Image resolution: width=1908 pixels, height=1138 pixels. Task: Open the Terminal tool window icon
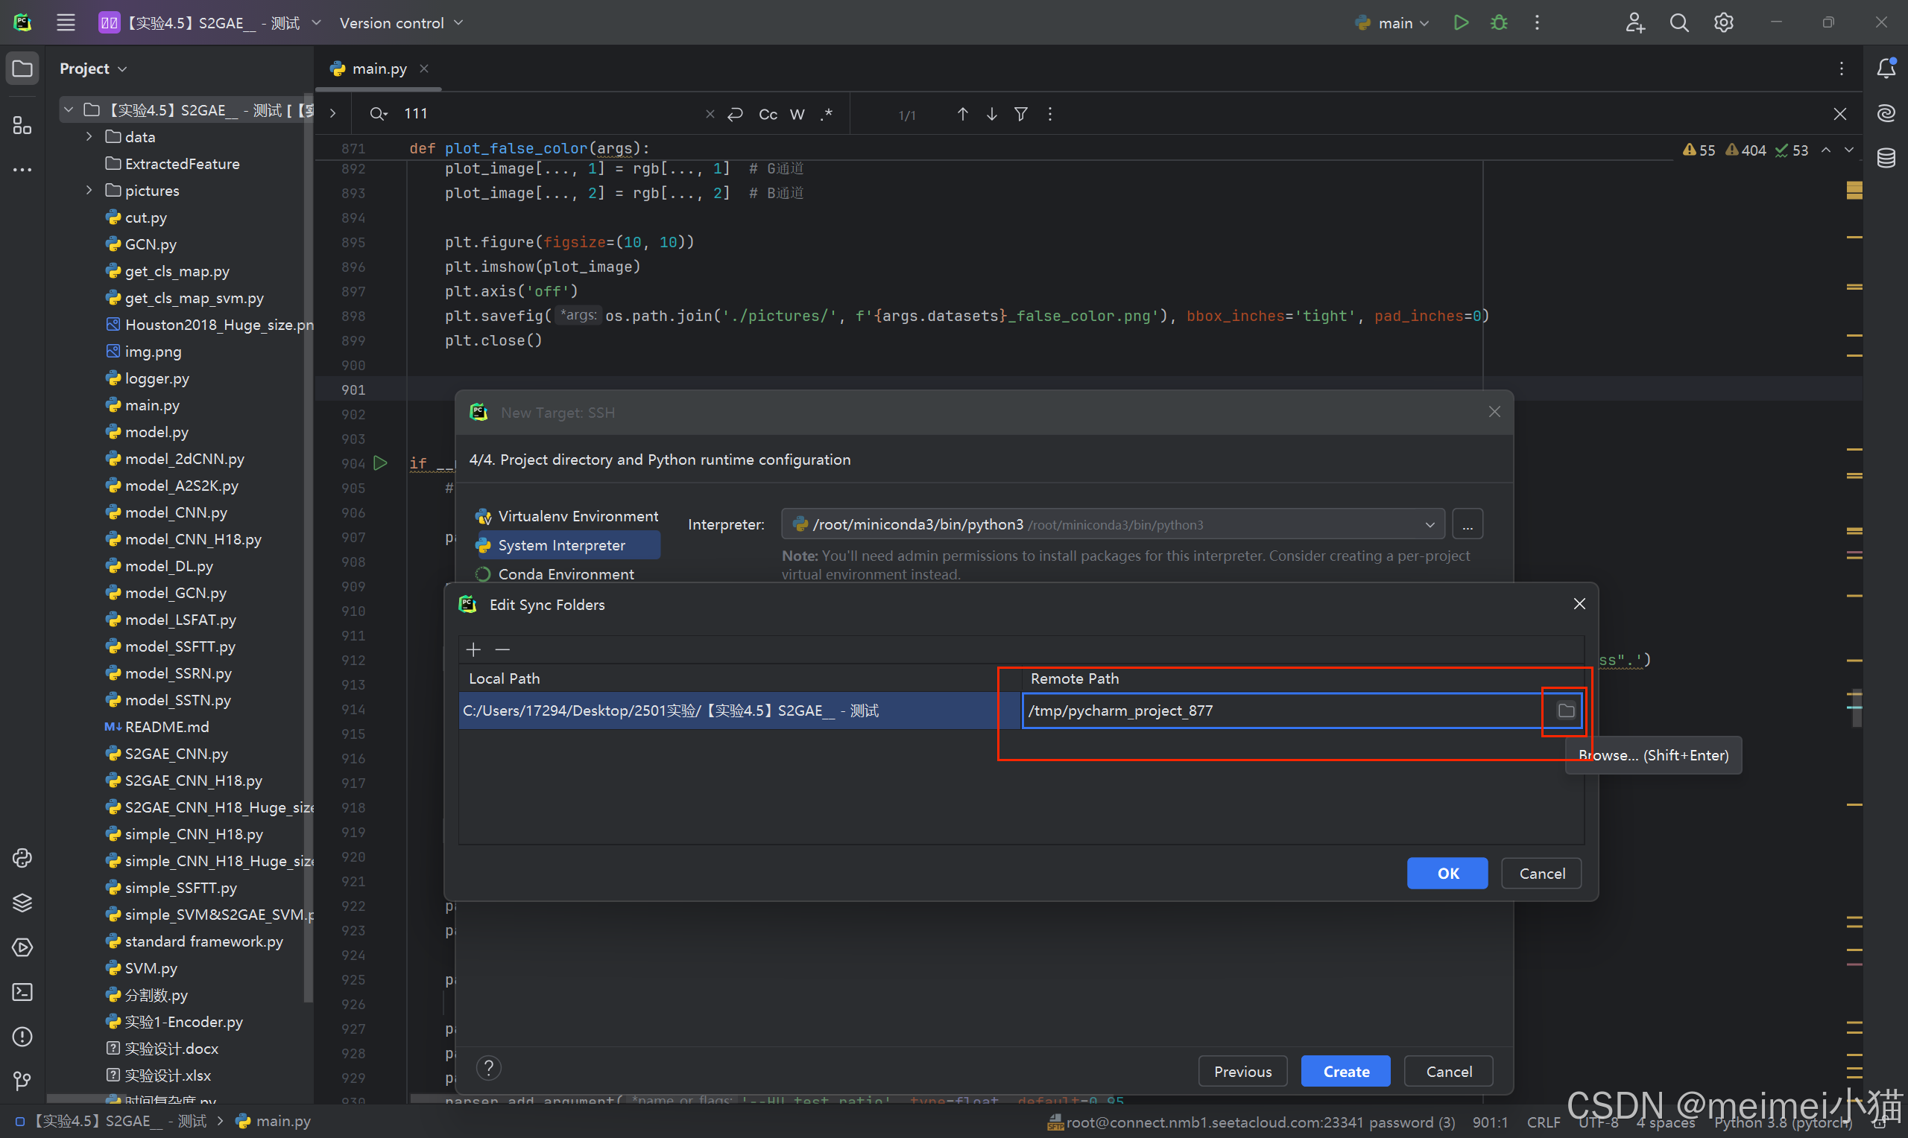click(x=22, y=992)
